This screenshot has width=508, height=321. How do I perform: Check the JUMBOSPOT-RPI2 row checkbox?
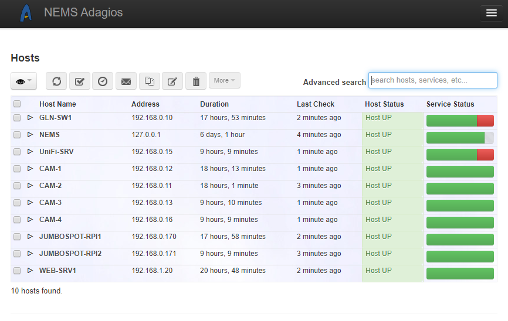pos(17,254)
